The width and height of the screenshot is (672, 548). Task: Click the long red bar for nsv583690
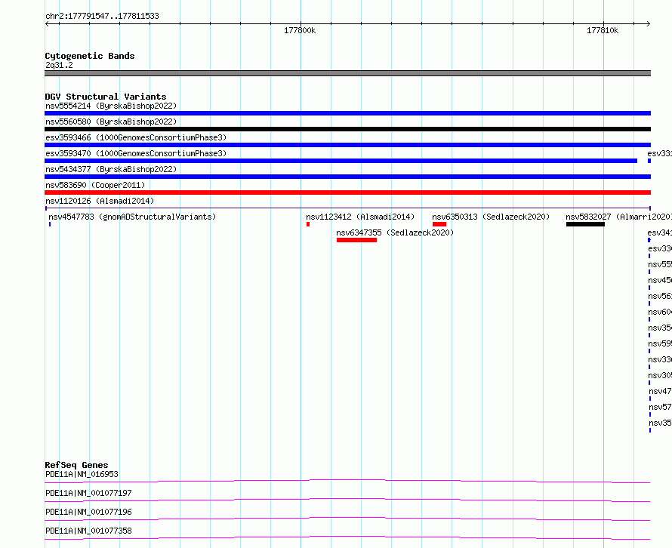[347, 192]
